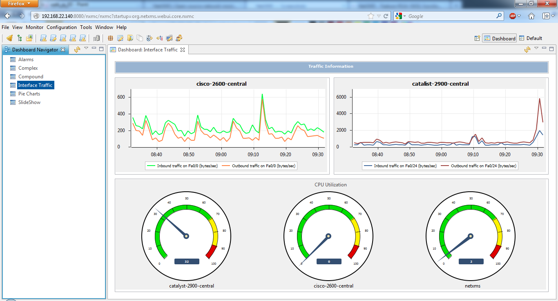The width and height of the screenshot is (558, 301).
Task: Select Pie Charts in the dashboard navigator
Action: tap(29, 94)
